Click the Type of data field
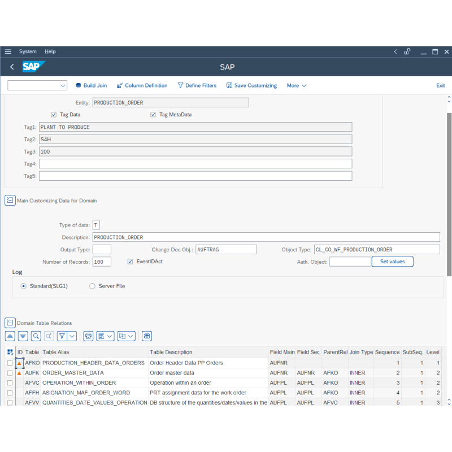 click(96, 225)
